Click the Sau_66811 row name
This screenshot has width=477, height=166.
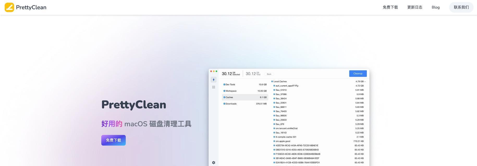pos(281,107)
